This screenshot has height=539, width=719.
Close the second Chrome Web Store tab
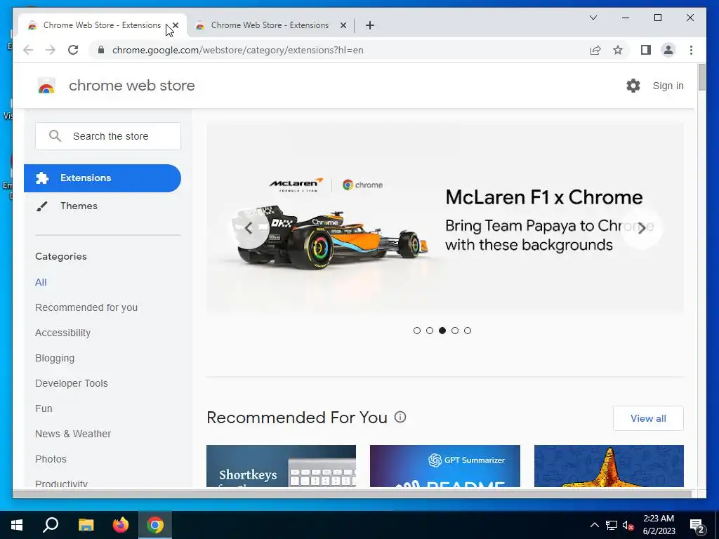coord(343,25)
